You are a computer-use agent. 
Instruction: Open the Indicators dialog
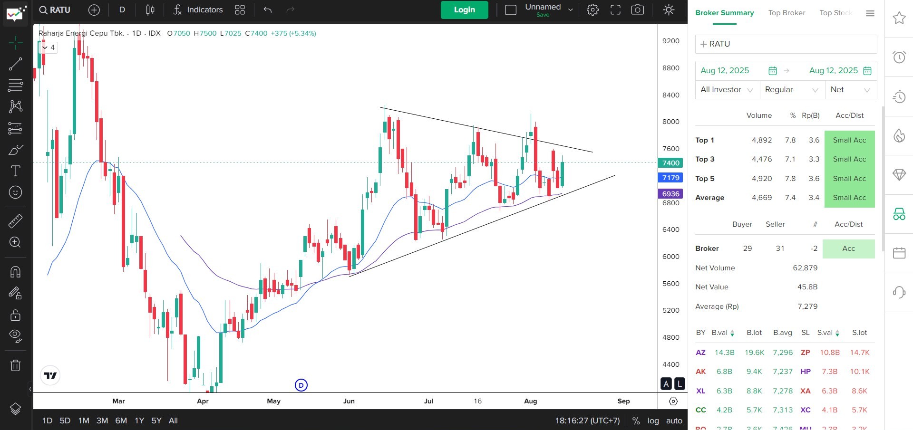[197, 10]
